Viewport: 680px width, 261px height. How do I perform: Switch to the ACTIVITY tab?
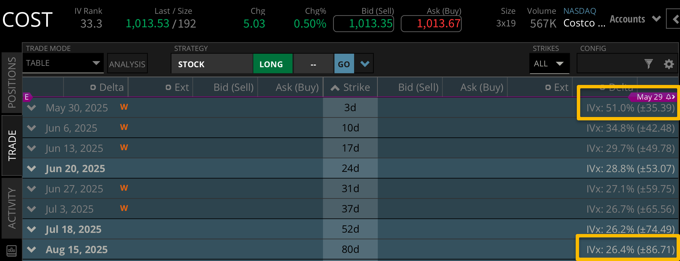point(12,208)
